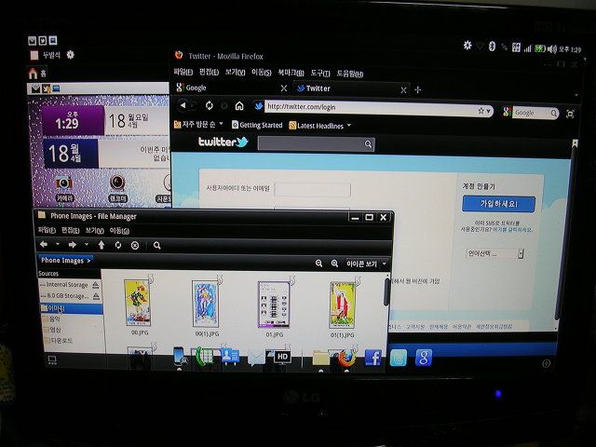Open the File Manager forward history arrow
This screenshot has height=447, width=596.
[87, 244]
